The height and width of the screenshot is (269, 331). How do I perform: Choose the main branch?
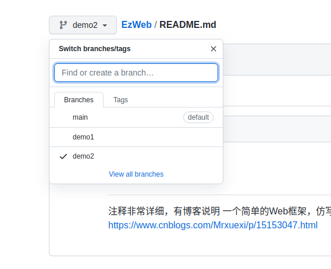tap(136, 117)
